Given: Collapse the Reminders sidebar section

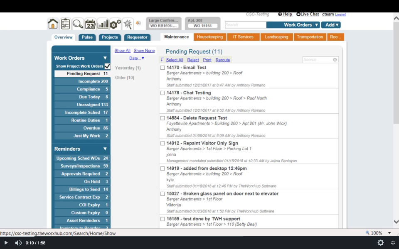Looking at the screenshot, I should tap(105, 149).
